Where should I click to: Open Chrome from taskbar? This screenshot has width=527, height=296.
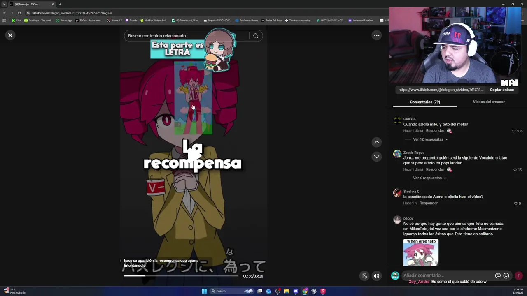tap(305, 291)
